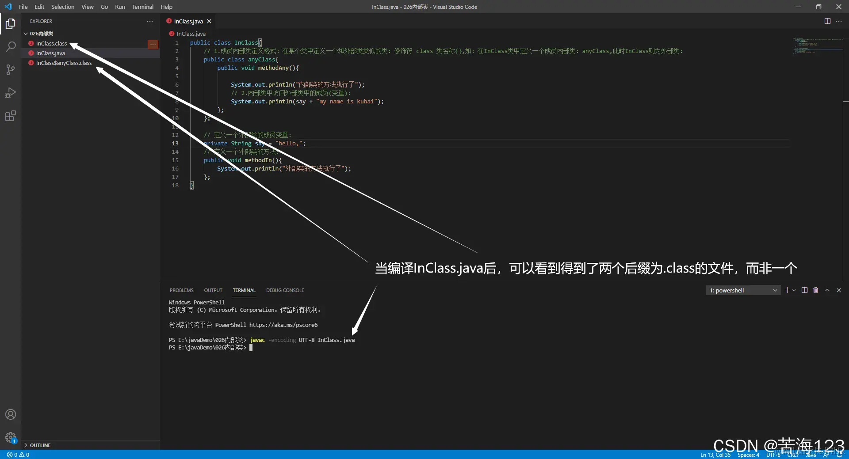Image resolution: width=849 pixels, height=459 pixels.
Task: Click InClass.java in the breadcrumb bar
Action: tap(191, 34)
